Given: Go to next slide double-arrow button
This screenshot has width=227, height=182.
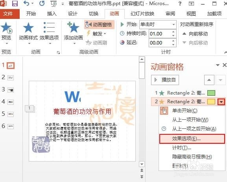Looking at the screenshot, I should click(142, 177).
